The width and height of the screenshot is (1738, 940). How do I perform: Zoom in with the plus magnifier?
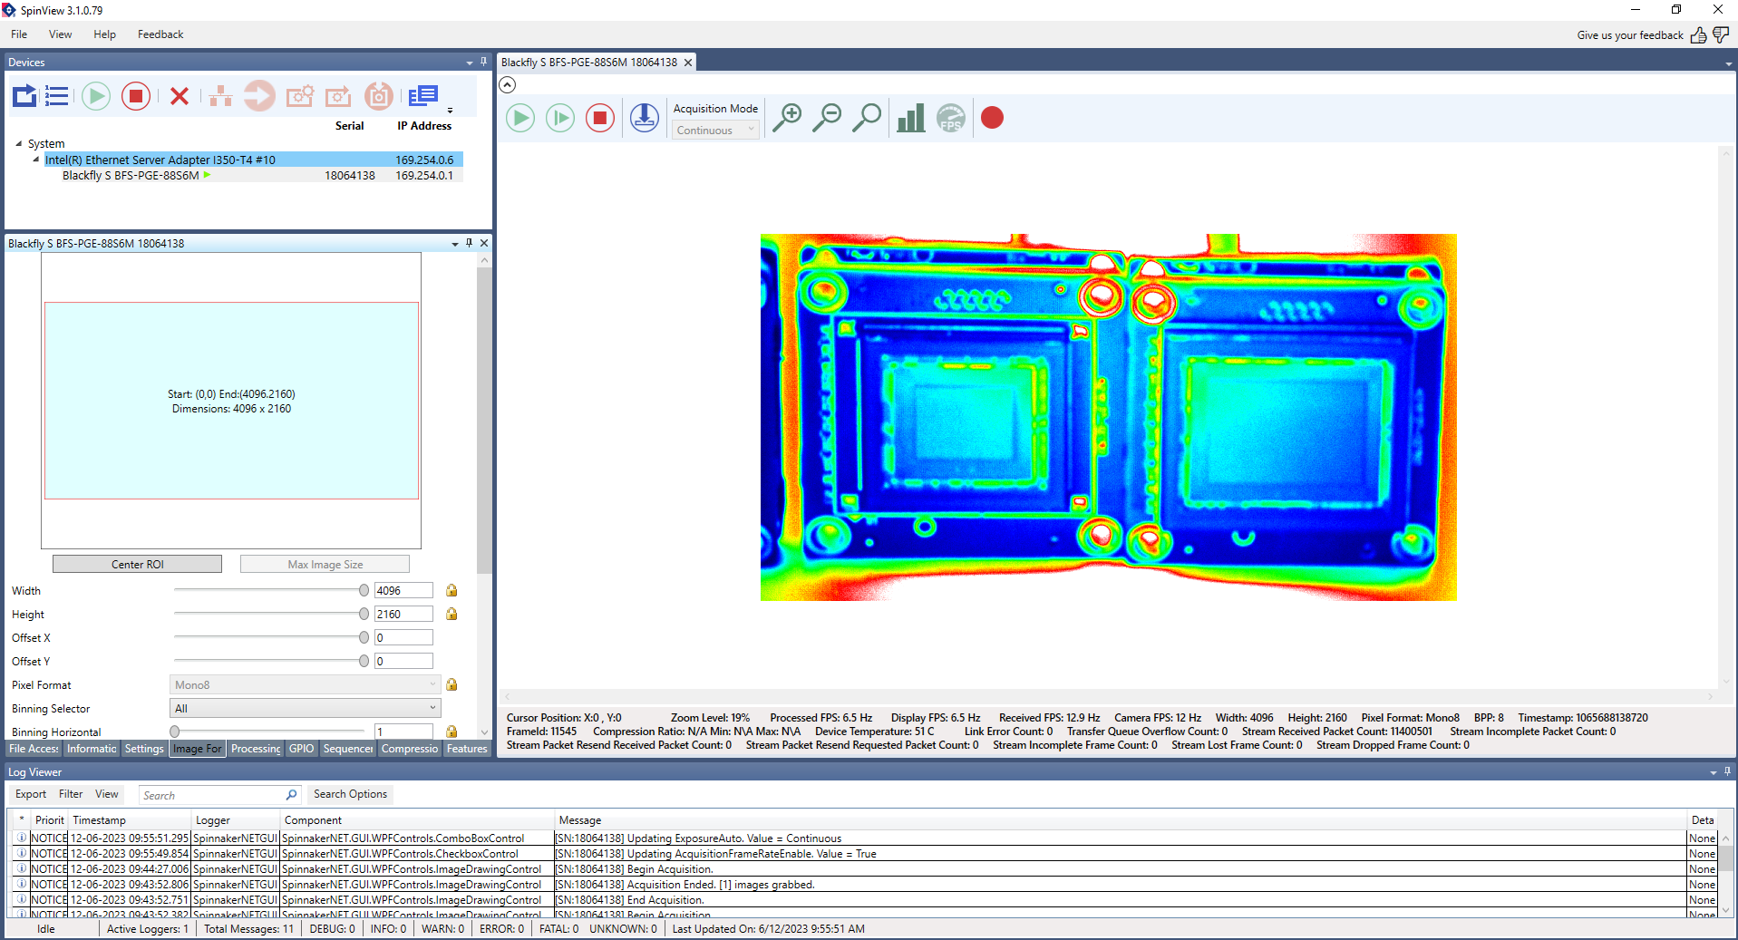[786, 118]
